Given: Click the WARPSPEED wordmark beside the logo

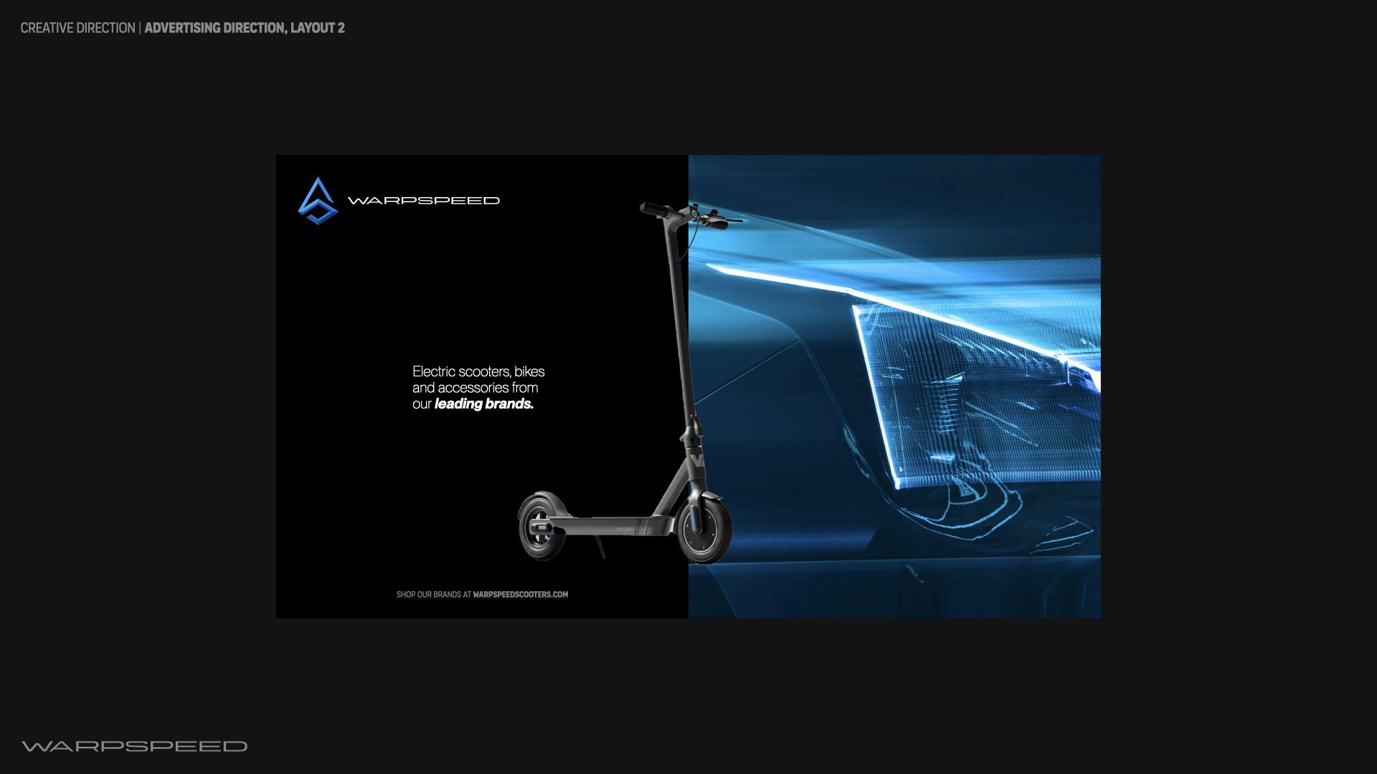Looking at the screenshot, I should coord(423,201).
